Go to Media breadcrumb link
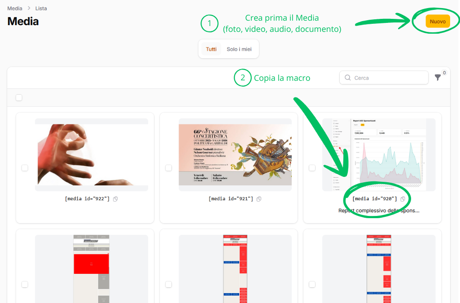The image size is (460, 303). (15, 9)
